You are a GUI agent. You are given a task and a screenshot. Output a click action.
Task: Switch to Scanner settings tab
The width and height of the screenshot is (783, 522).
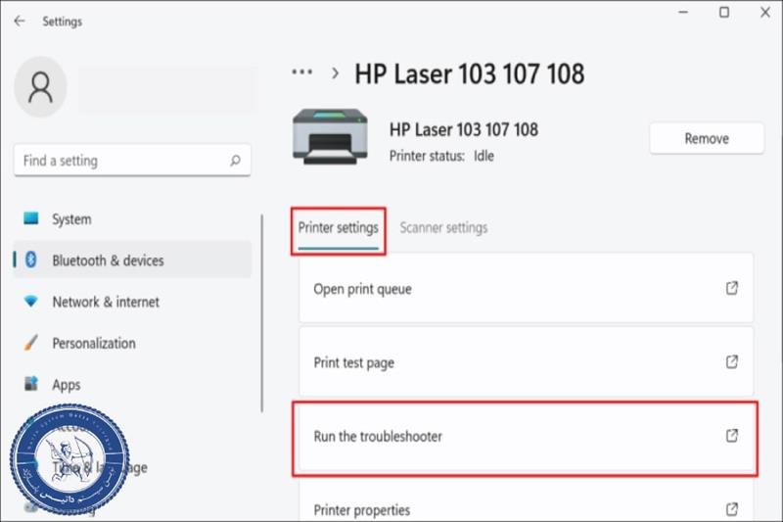tap(443, 228)
